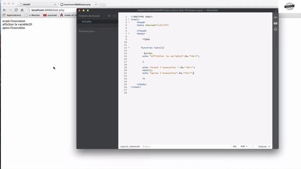This screenshot has height=169, width=301.
Task: Open the working files settings gear
Action: click(x=109, y=16)
